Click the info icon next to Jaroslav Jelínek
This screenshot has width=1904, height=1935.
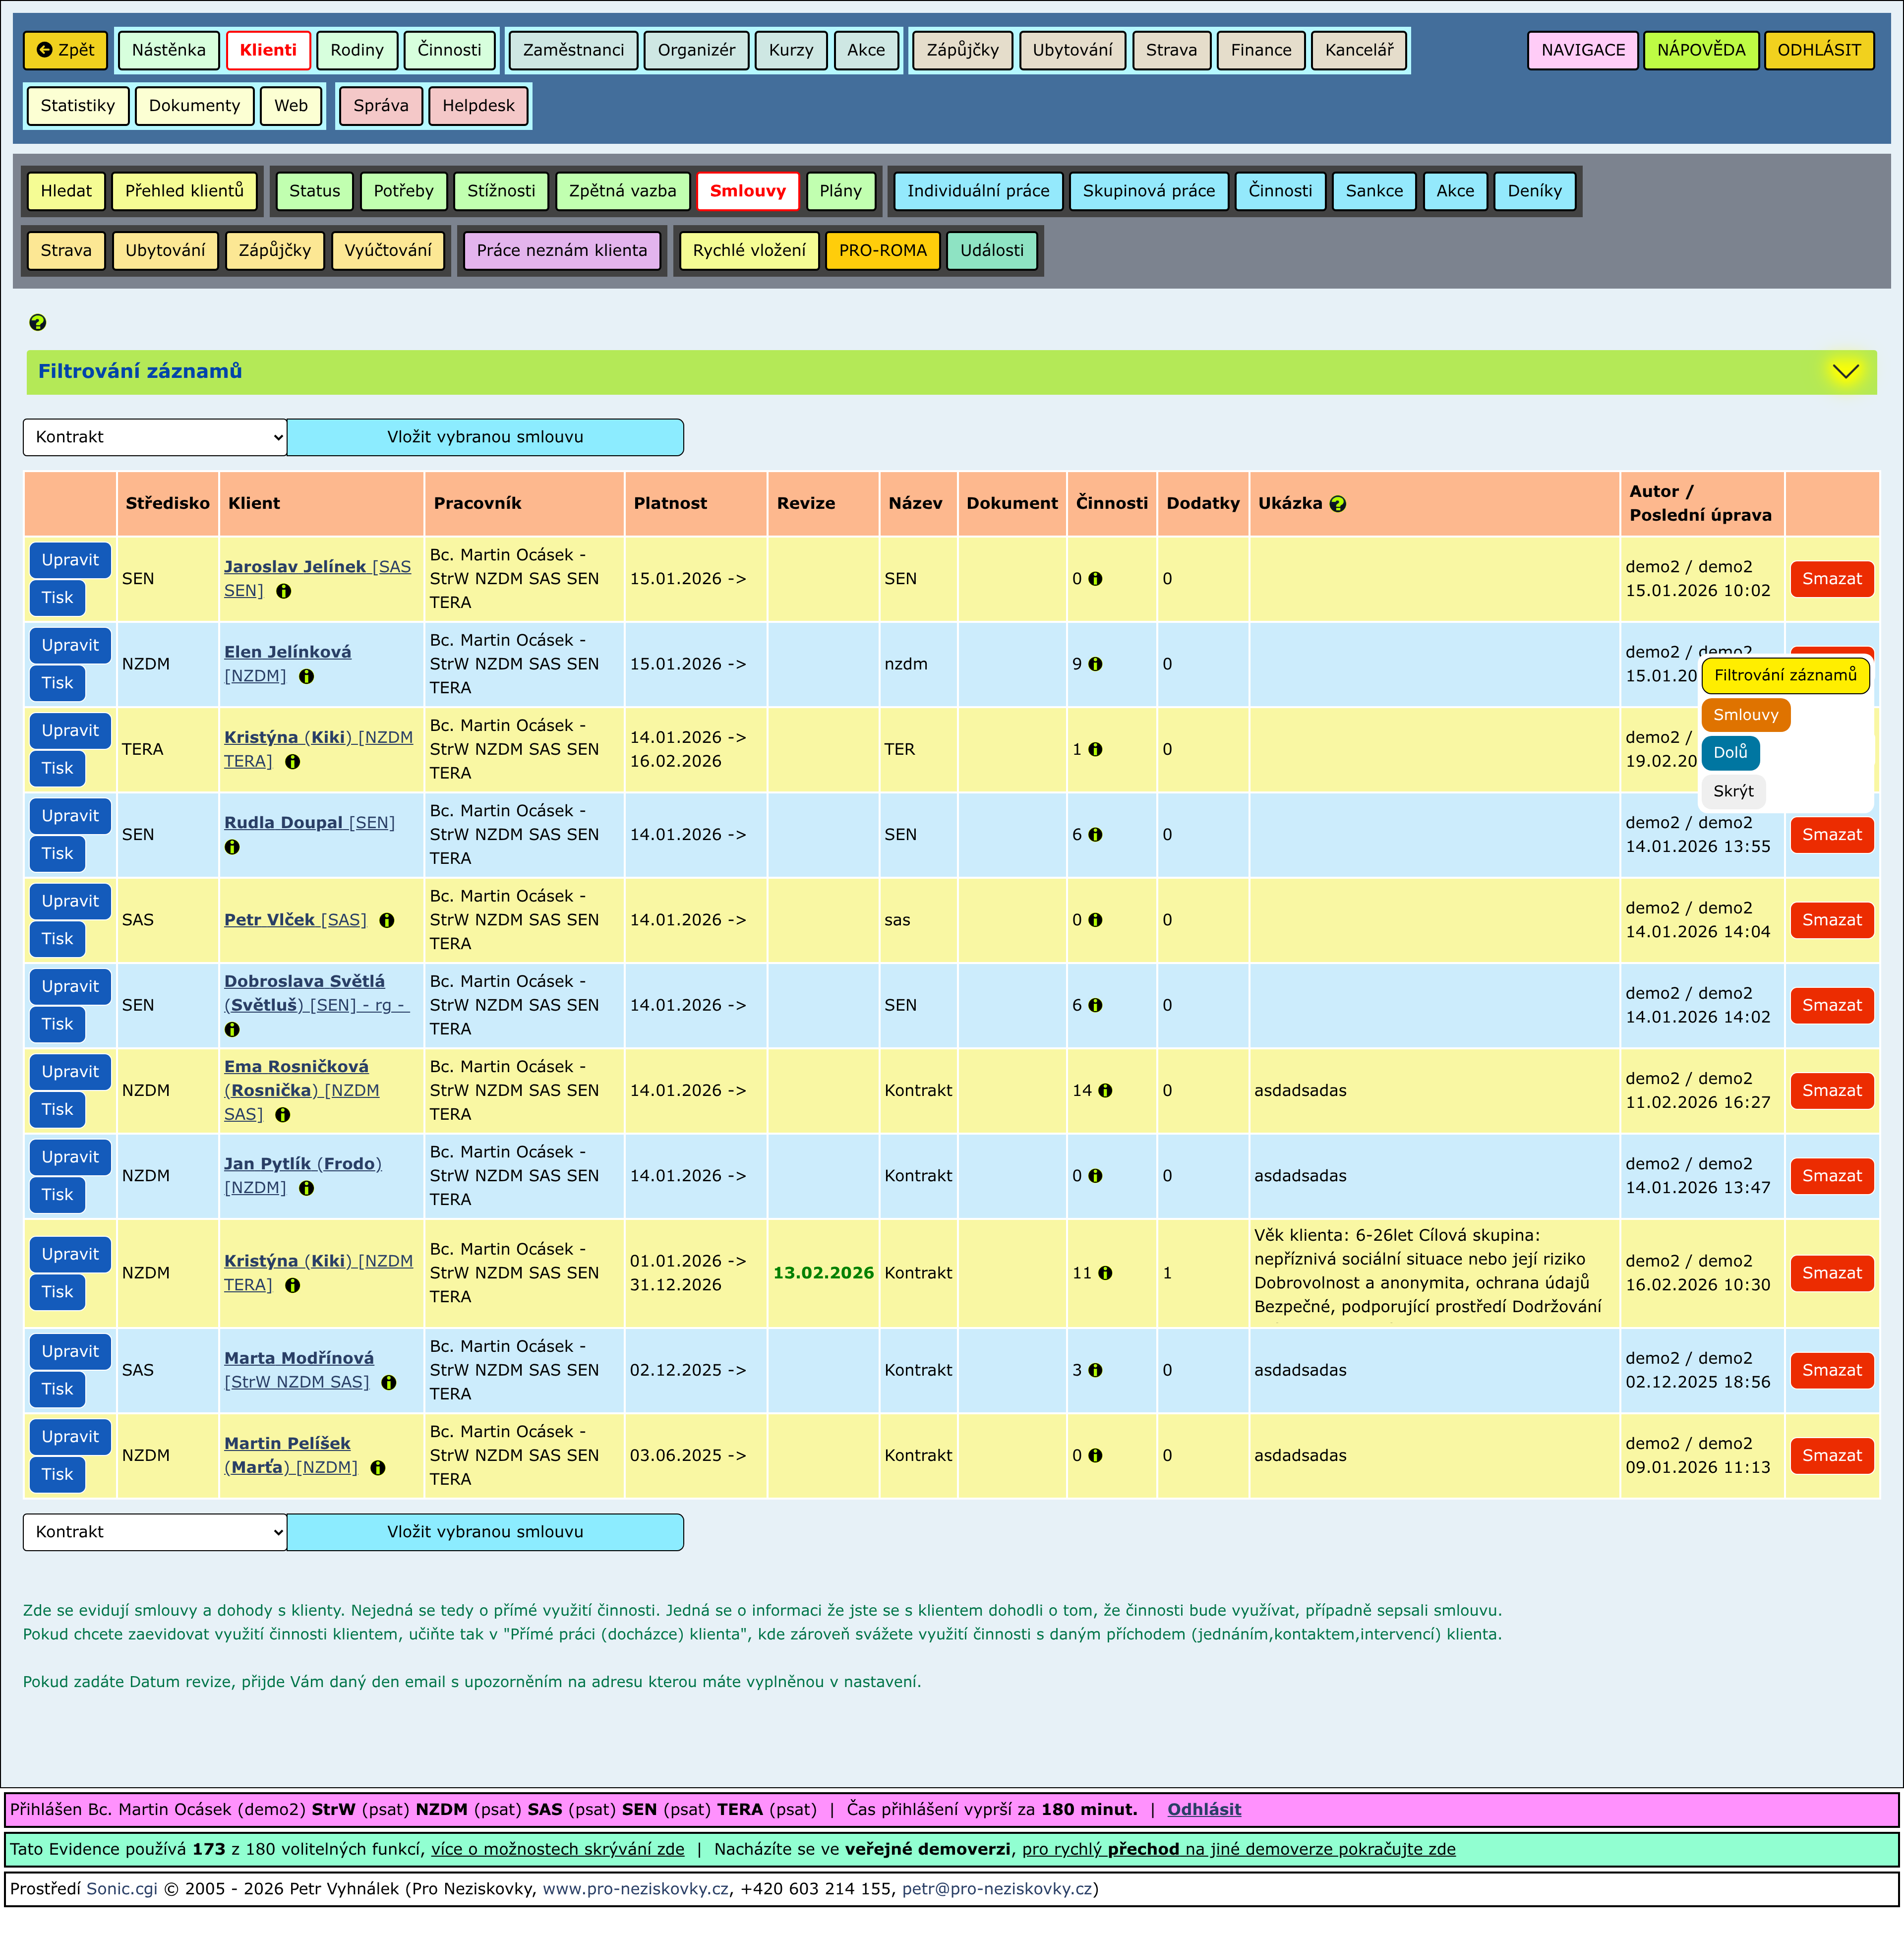(x=284, y=591)
